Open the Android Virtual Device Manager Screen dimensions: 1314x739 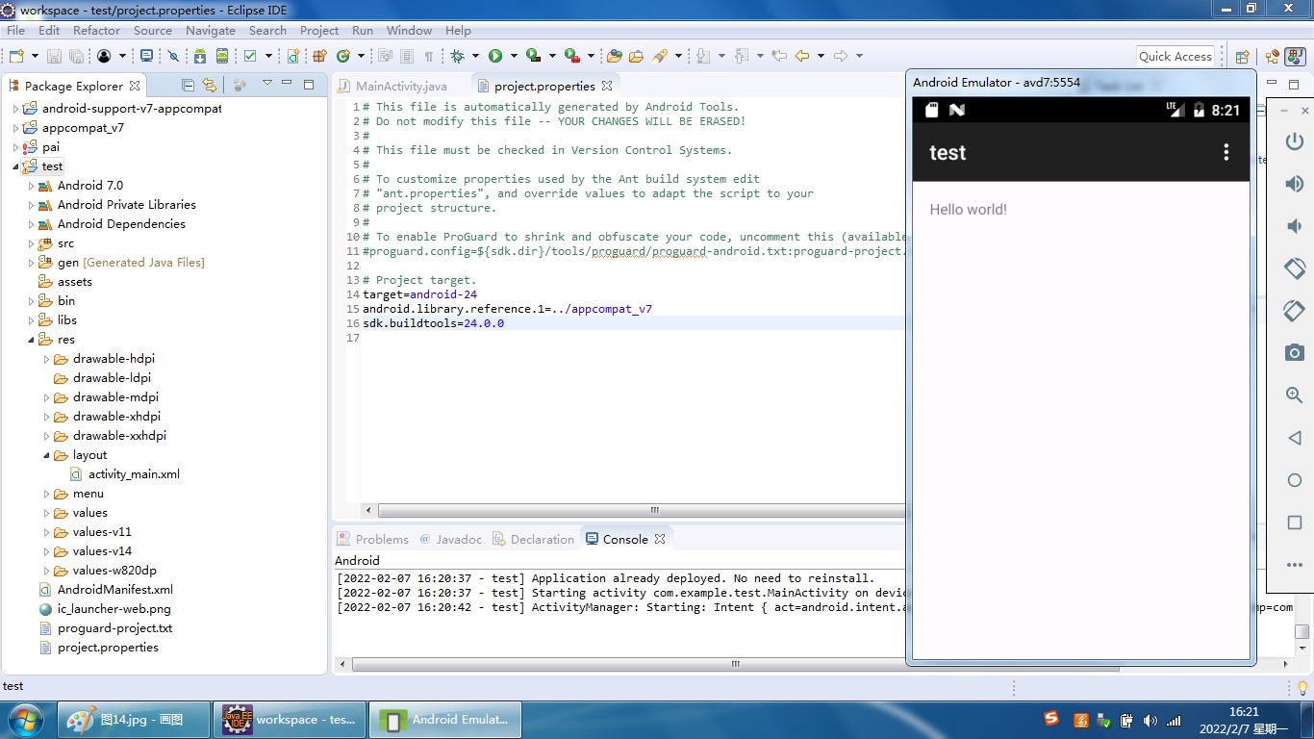[x=221, y=56]
